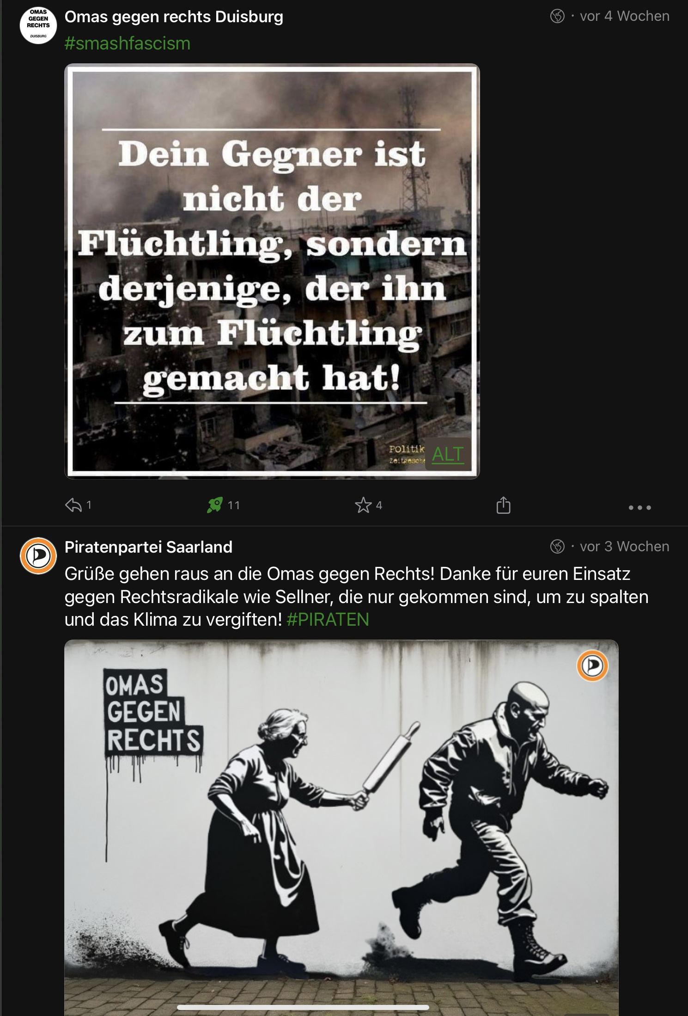The height and width of the screenshot is (1016, 688).
Task: Tap the #smashfascism hashtag
Action: pos(128,43)
